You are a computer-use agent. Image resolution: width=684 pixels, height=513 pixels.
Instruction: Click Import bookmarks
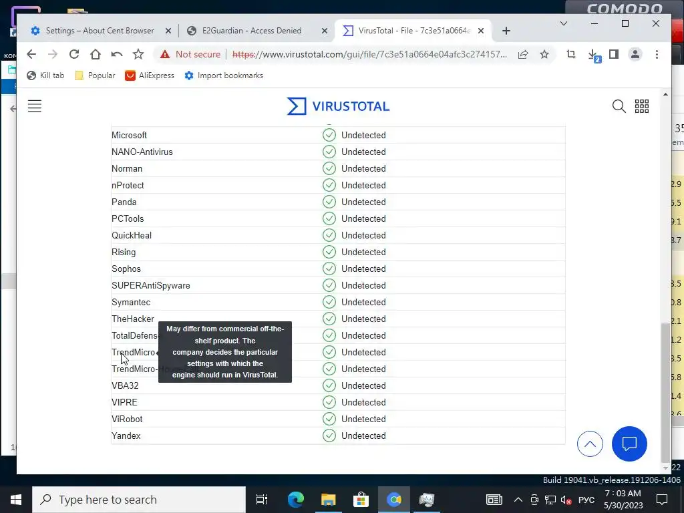(224, 75)
